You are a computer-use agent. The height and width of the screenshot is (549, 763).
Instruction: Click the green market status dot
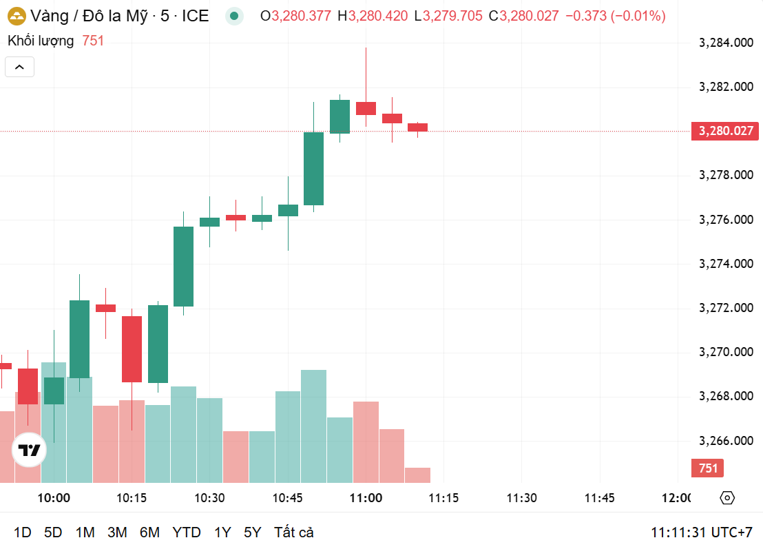coord(235,16)
